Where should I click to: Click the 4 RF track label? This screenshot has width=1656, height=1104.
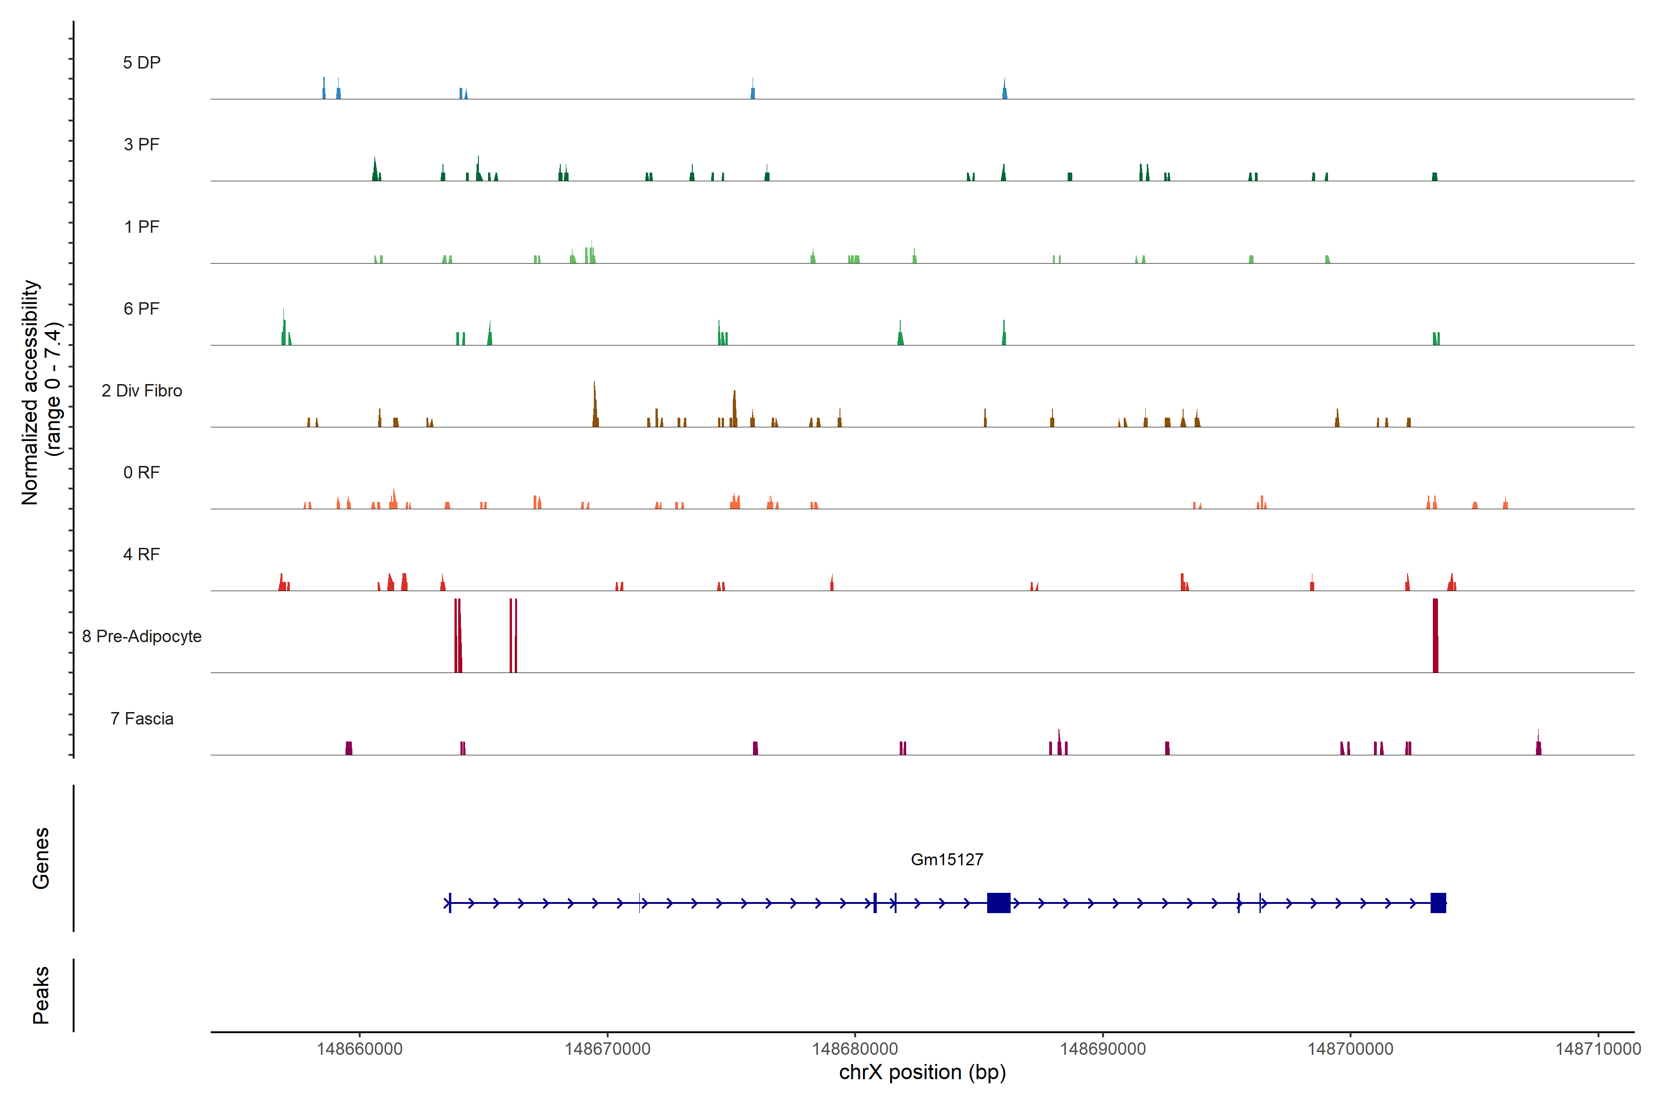(142, 554)
